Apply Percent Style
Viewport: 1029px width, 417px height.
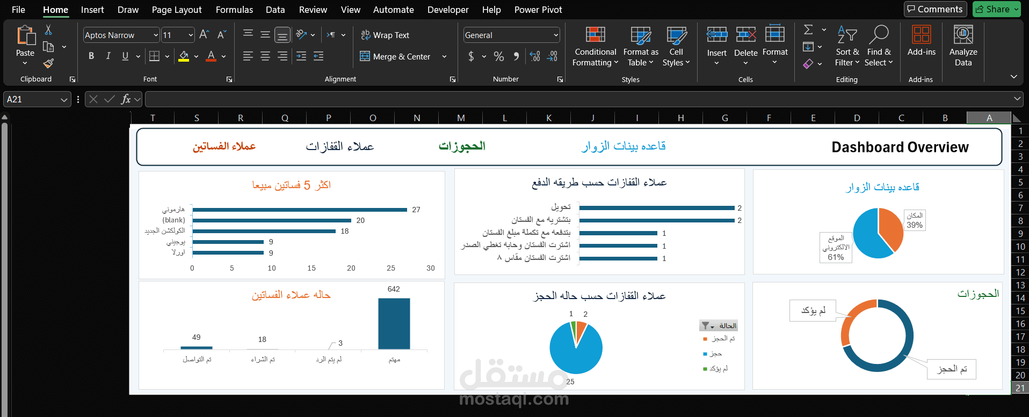click(x=499, y=56)
